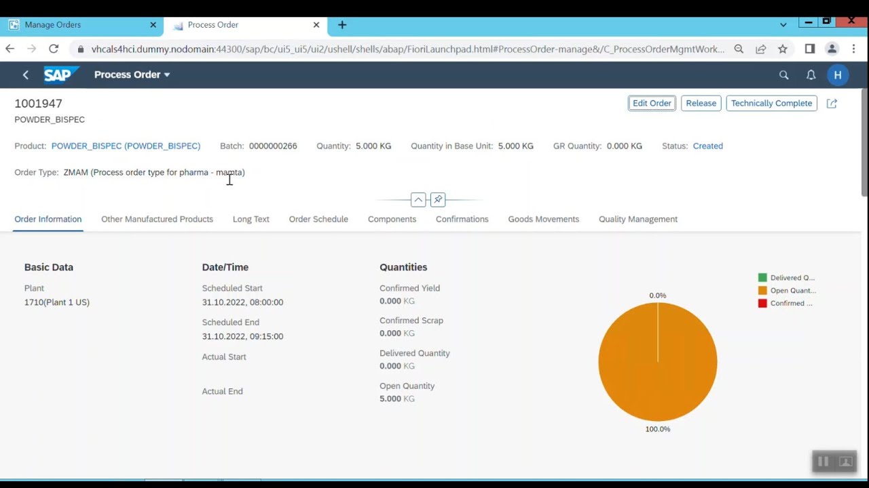This screenshot has width=869, height=488.
Task: Click the Edit Order button
Action: click(x=652, y=103)
